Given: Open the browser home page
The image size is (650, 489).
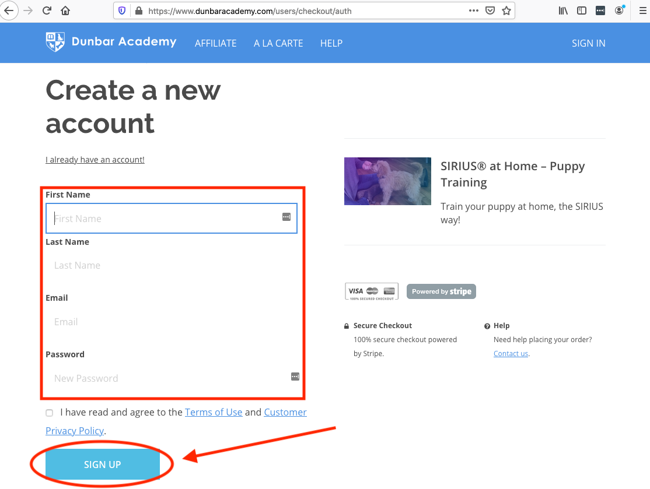Looking at the screenshot, I should pos(65,10).
